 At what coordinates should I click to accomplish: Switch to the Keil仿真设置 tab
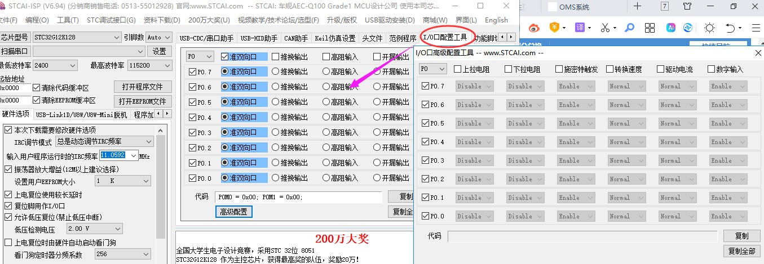[335, 38]
